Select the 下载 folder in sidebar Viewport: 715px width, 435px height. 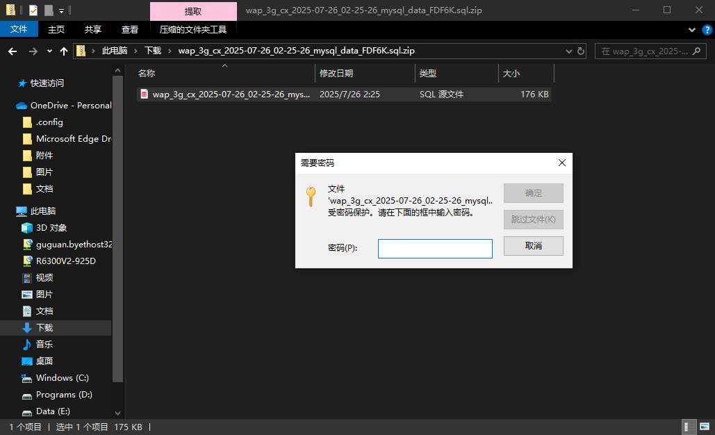click(44, 328)
